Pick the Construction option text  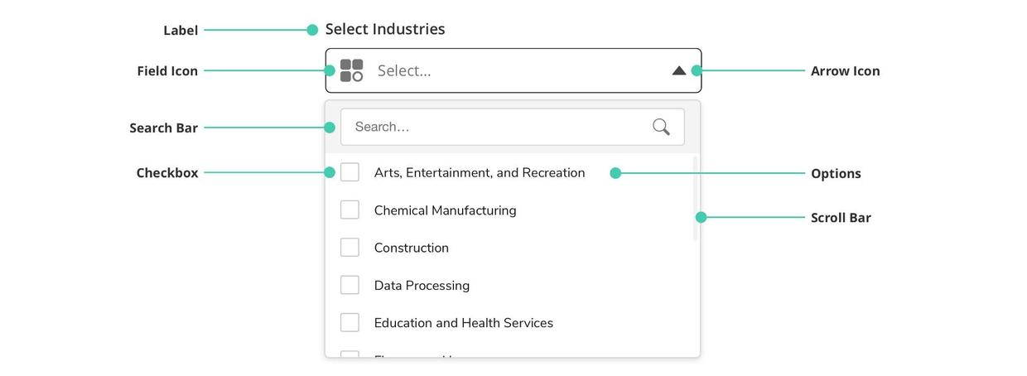coord(412,248)
